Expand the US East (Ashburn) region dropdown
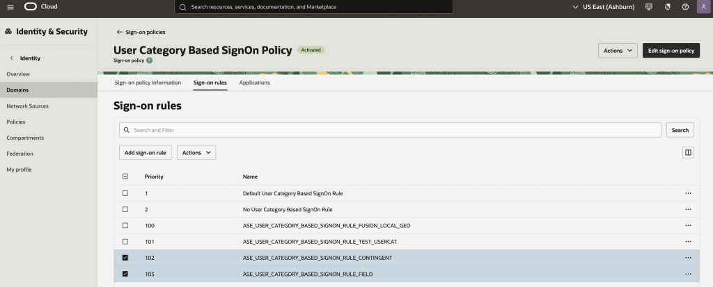713x287 pixels. point(604,7)
